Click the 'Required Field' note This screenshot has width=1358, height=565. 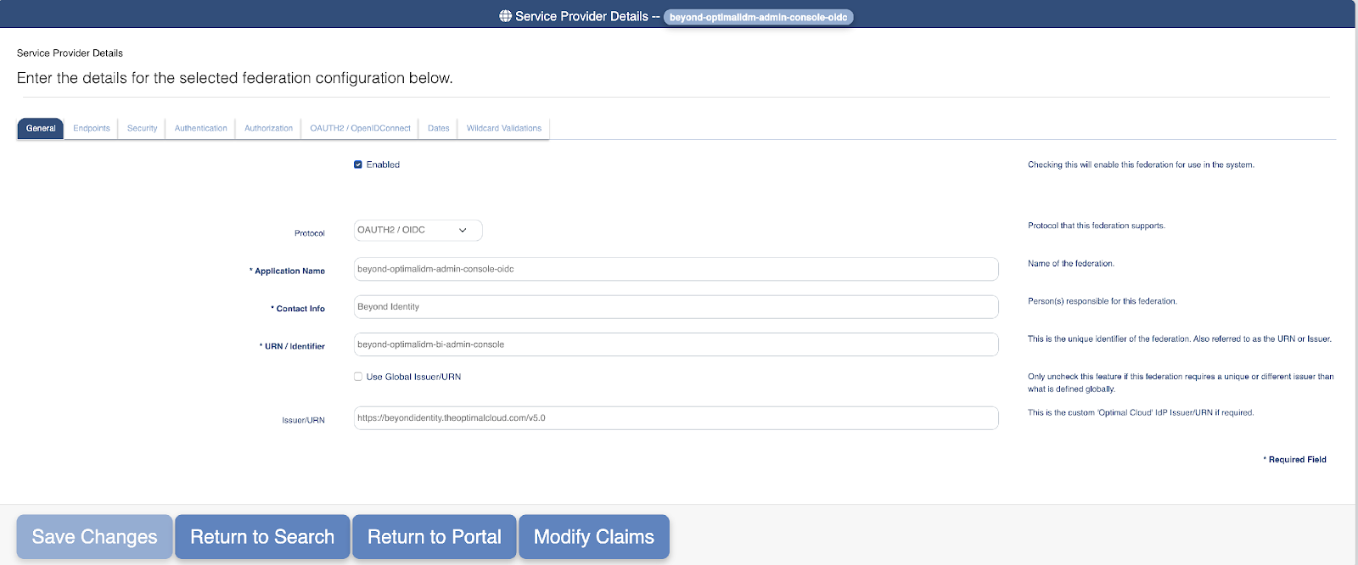[x=1295, y=460]
